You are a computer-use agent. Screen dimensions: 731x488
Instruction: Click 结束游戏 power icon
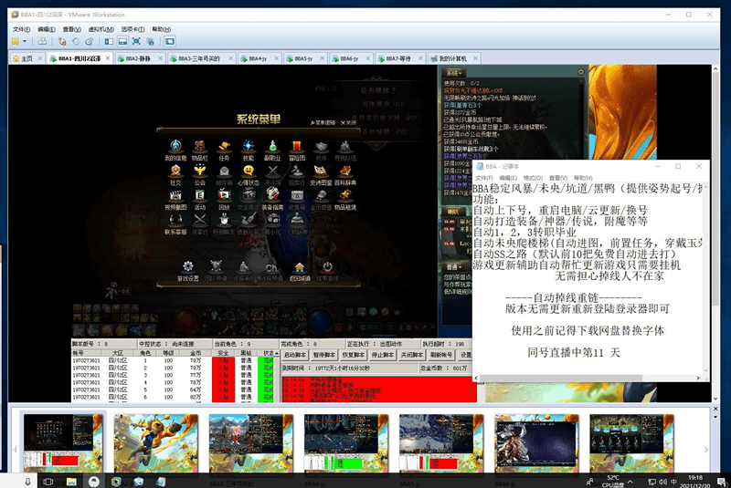(328, 271)
